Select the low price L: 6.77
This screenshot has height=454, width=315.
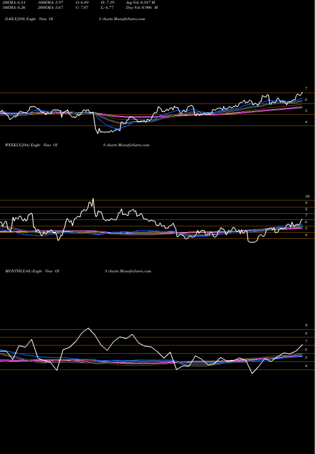coord(108,8)
